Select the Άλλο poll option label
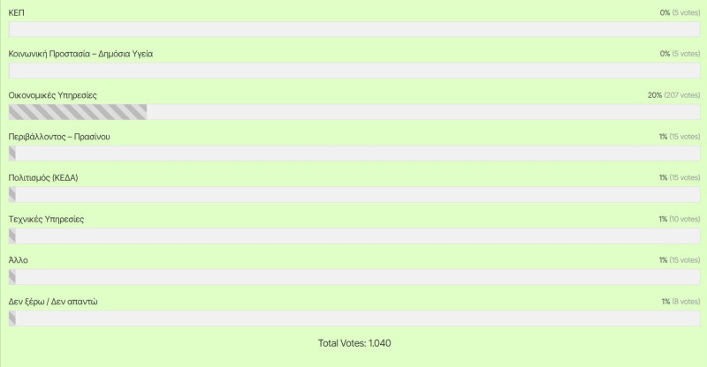 (x=18, y=260)
